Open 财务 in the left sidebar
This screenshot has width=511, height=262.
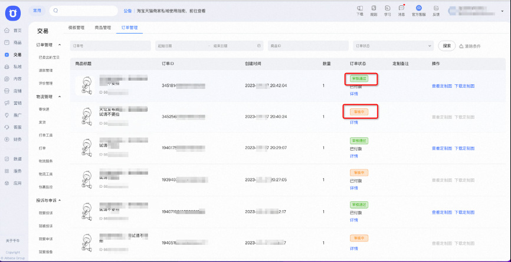click(14, 140)
